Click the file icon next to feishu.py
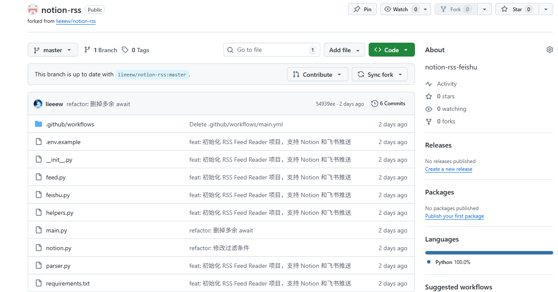This screenshot has width=558, height=292. 38,195
